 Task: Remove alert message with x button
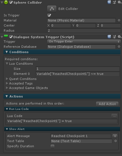point(115,136)
